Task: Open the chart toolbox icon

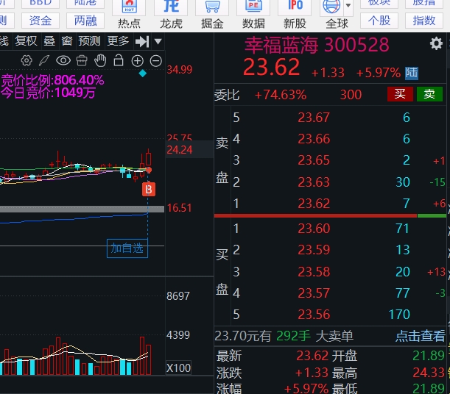Action: (x=82, y=61)
